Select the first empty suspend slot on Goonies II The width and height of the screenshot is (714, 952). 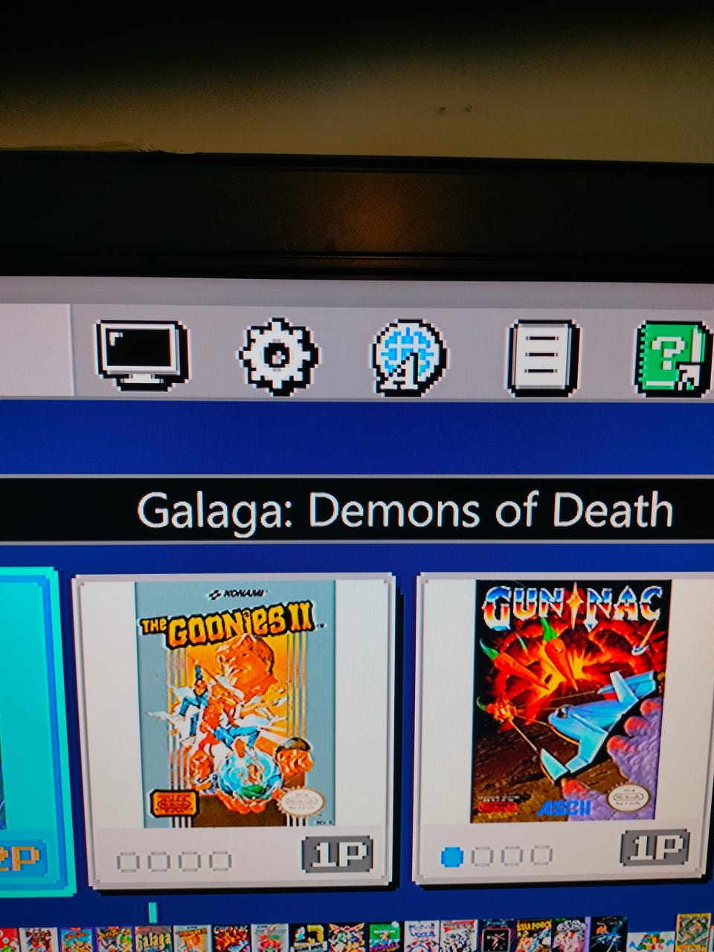[128, 862]
